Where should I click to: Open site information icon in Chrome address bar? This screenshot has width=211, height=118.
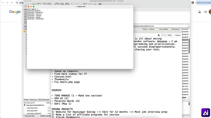(17, 3)
